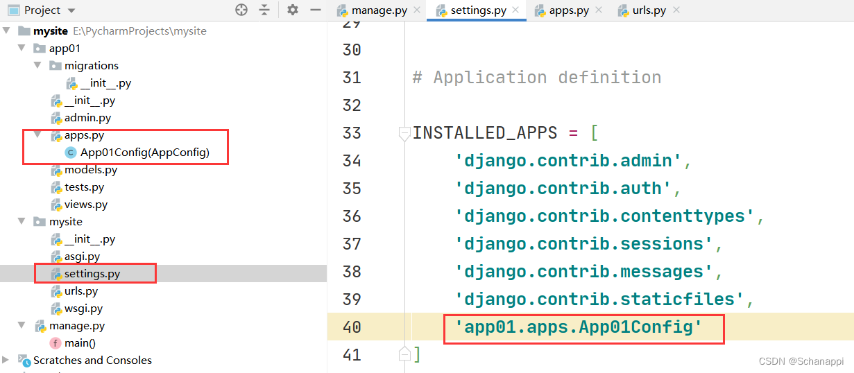Image resolution: width=854 pixels, height=373 pixels.
Task: Select App01Config(AppConfig) class in tree
Action: point(144,153)
